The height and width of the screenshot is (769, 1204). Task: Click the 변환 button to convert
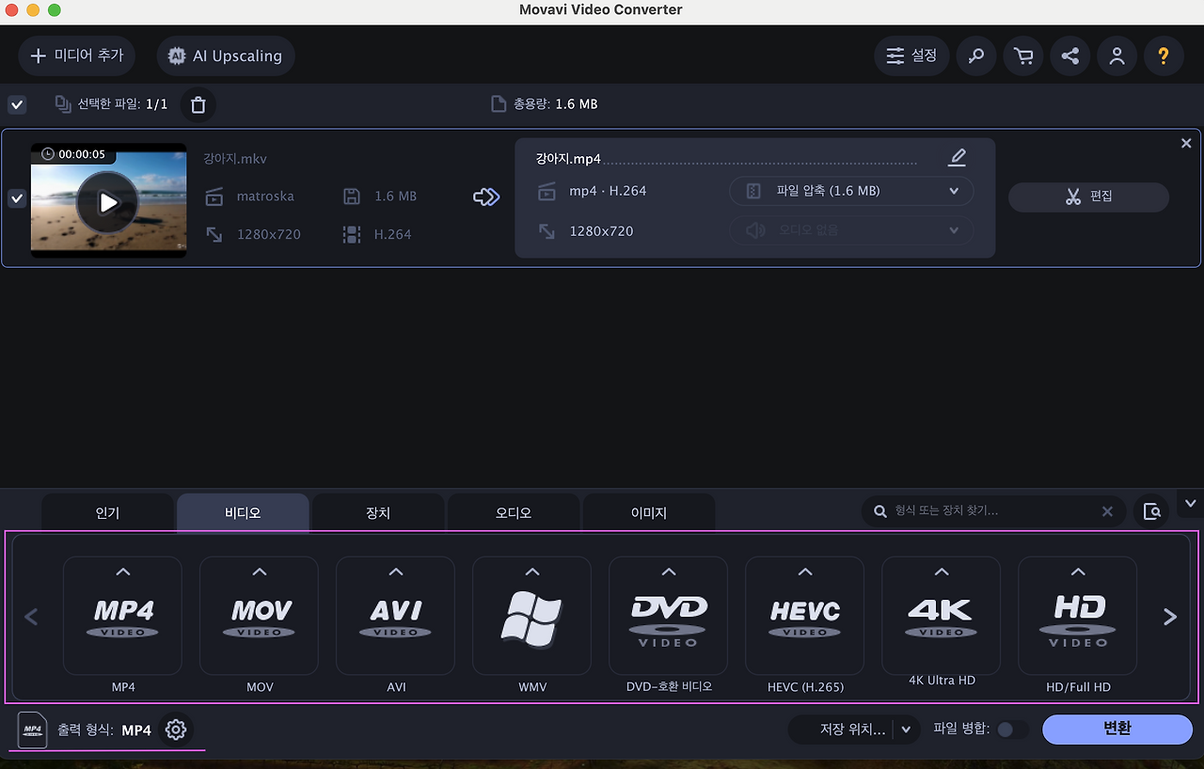[1117, 729]
